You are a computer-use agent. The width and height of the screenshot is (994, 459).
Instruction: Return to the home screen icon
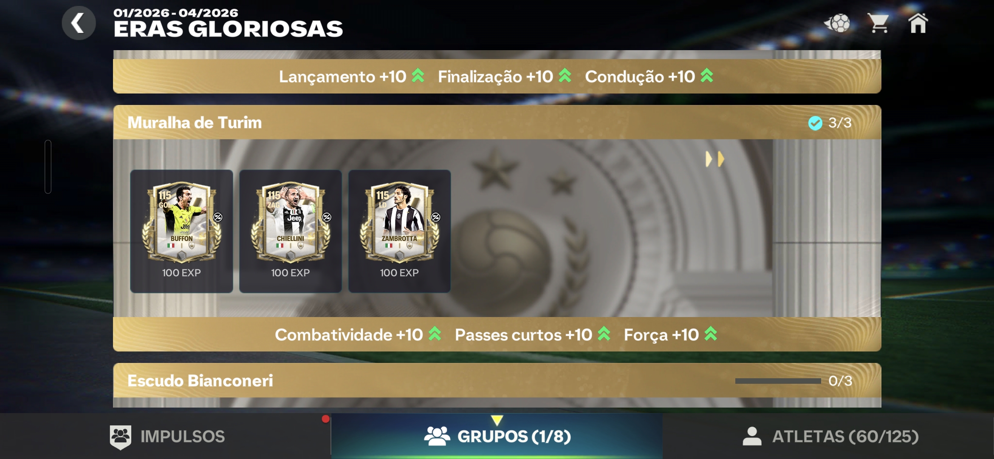pos(918,23)
